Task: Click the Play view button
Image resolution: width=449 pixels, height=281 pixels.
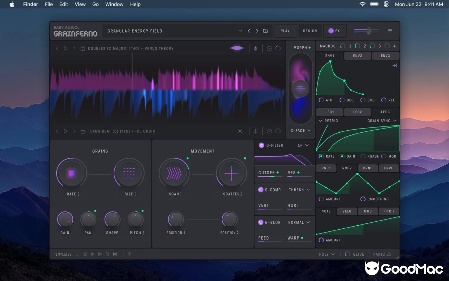Action: 285,31
